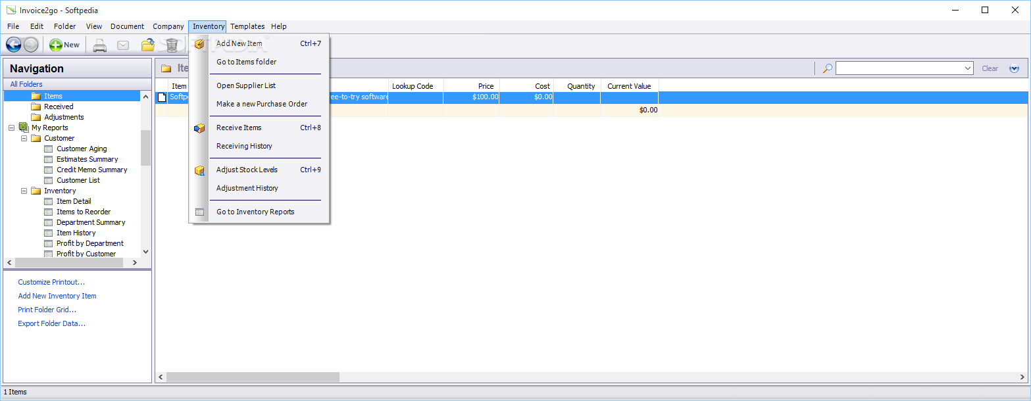This screenshot has width=1031, height=401.
Task: Click the grid horizontal scroll right arrow
Action: [1022, 377]
